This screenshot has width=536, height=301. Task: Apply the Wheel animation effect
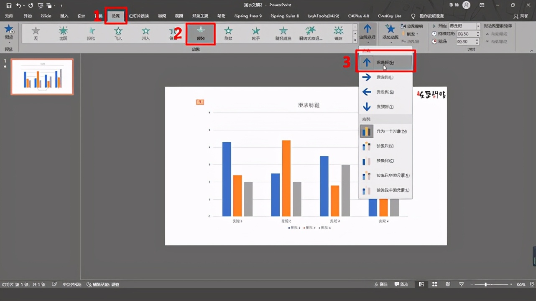point(255,33)
